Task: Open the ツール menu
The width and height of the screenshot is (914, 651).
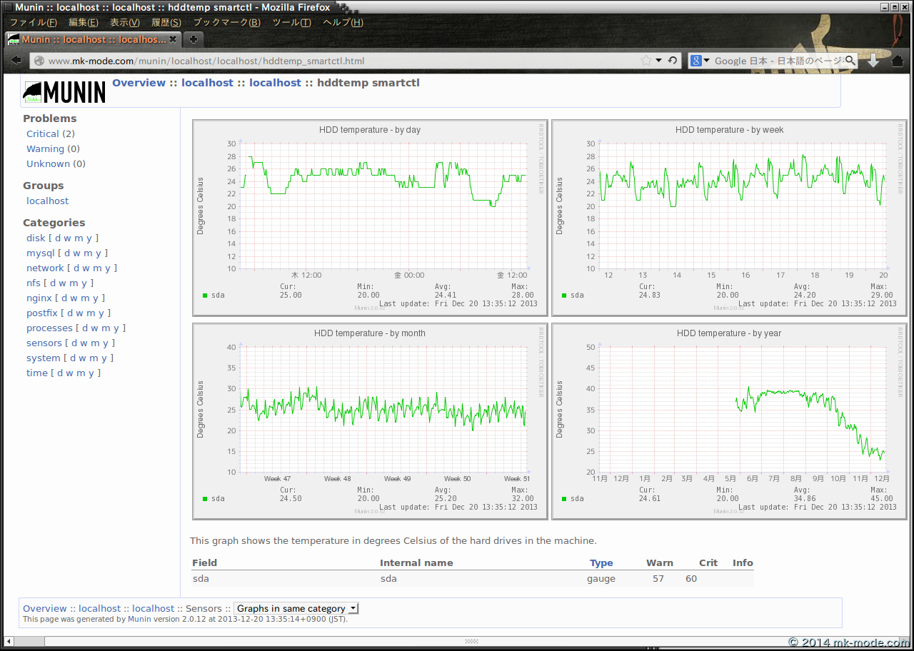Action: (x=291, y=22)
